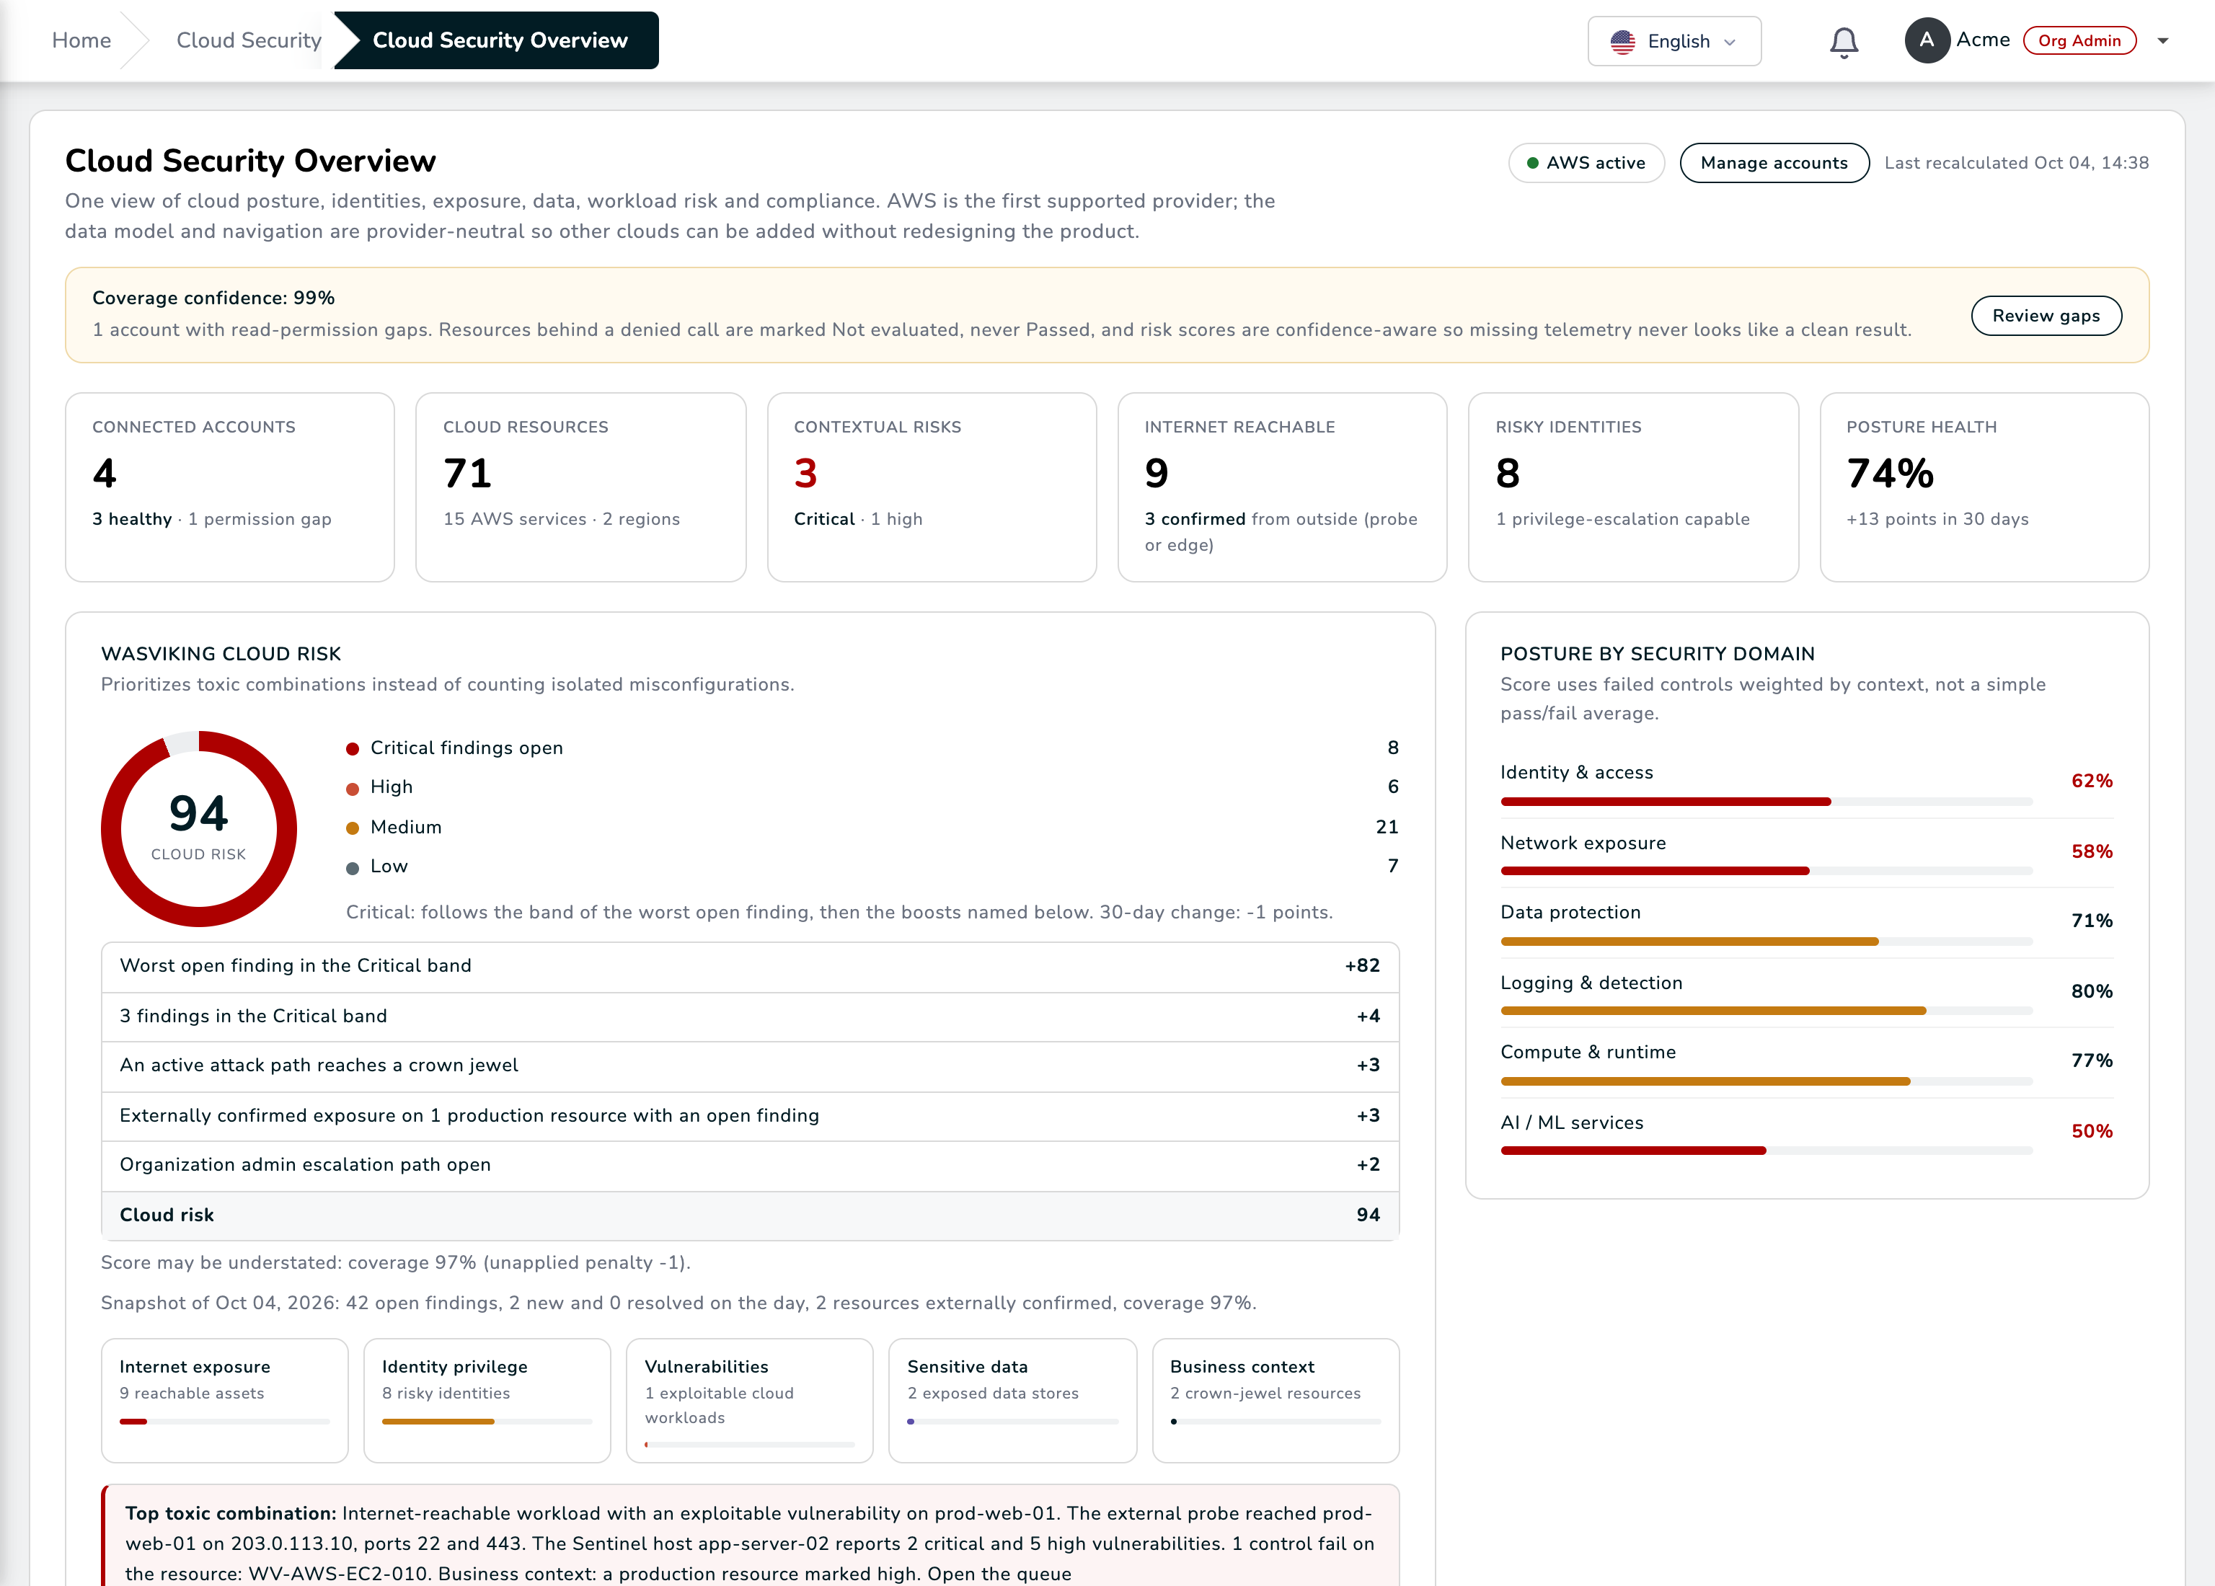Open the Cloud Resources card
2215x1586 pixels.
click(580, 487)
